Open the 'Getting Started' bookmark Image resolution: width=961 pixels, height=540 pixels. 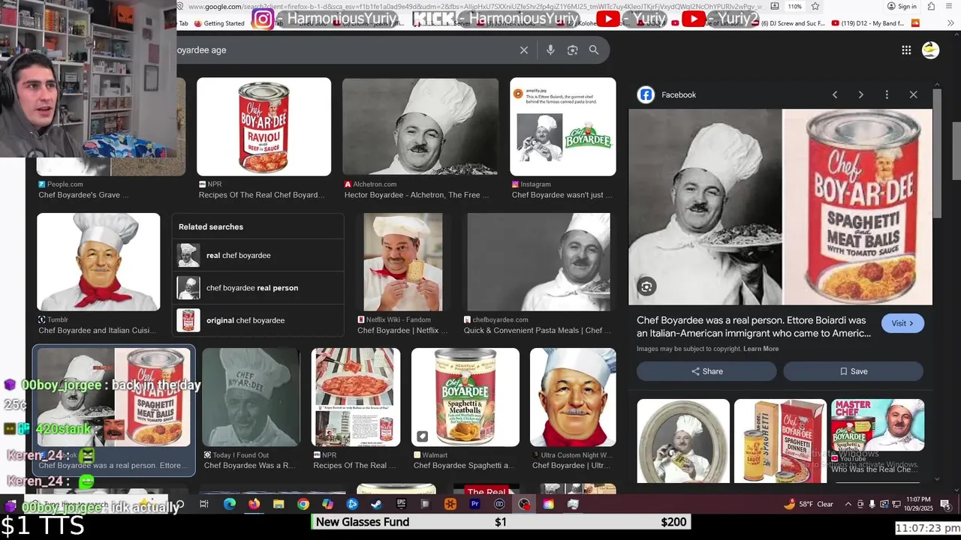pos(219,23)
